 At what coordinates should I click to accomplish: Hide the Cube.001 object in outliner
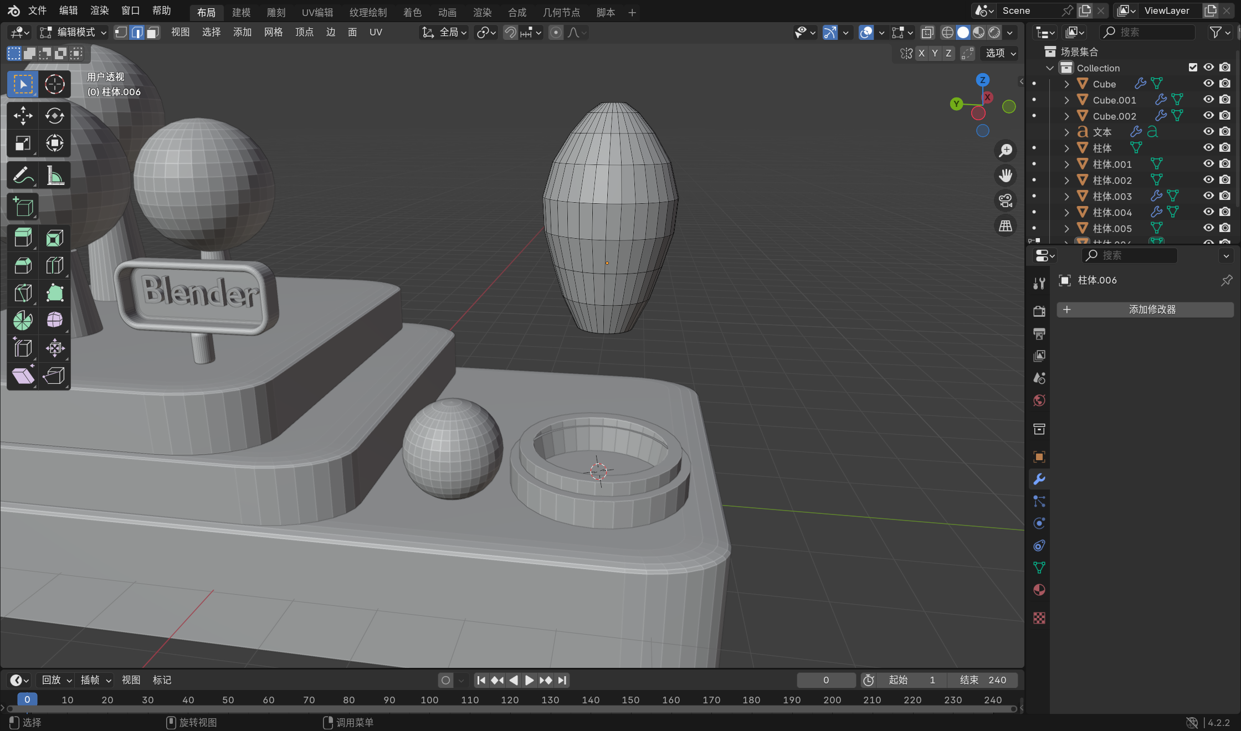(1208, 100)
